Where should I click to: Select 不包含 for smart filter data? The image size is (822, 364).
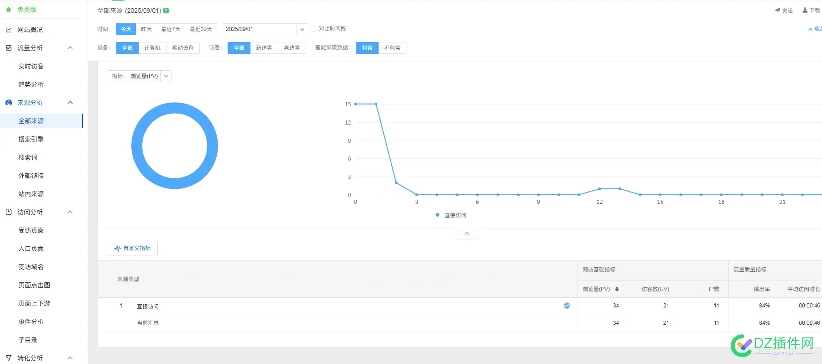tap(392, 48)
